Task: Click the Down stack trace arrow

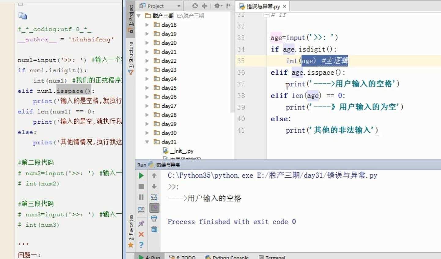Action: 154,186
